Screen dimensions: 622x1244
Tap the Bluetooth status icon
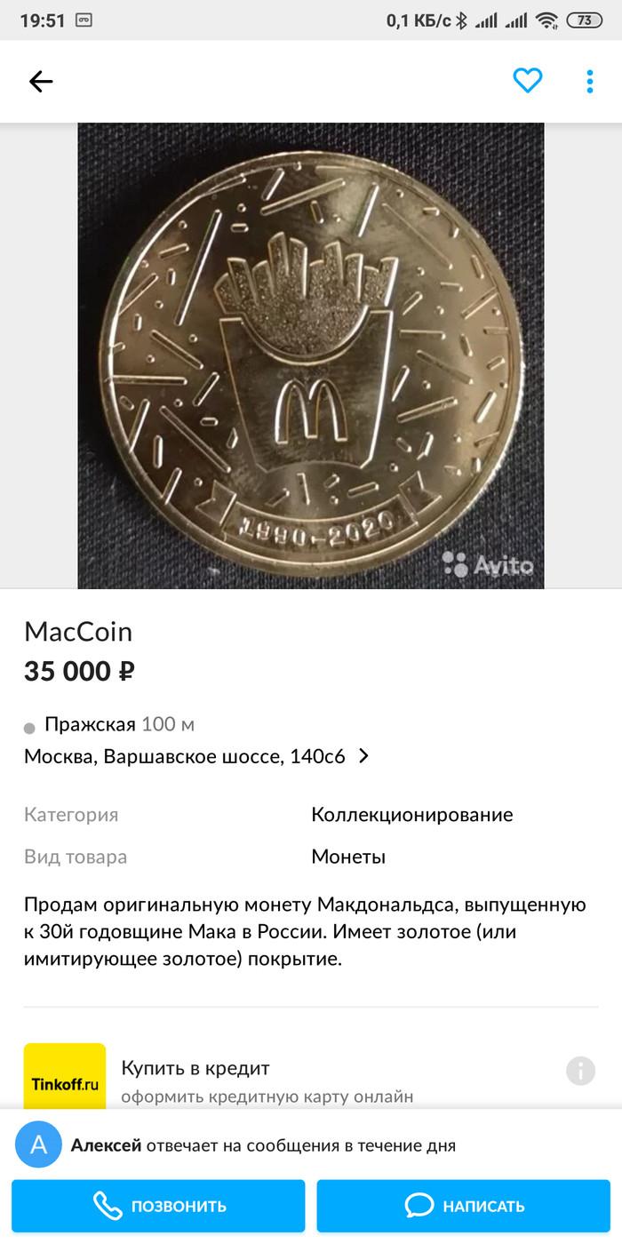461,20
